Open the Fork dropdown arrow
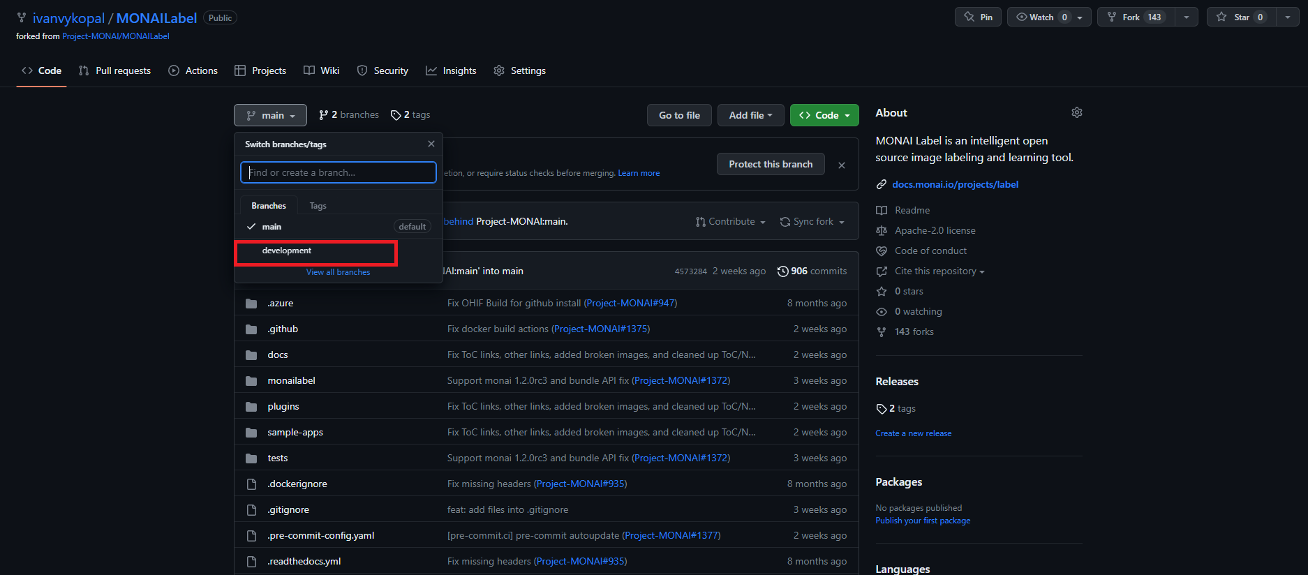This screenshot has height=575, width=1308. [x=1187, y=17]
